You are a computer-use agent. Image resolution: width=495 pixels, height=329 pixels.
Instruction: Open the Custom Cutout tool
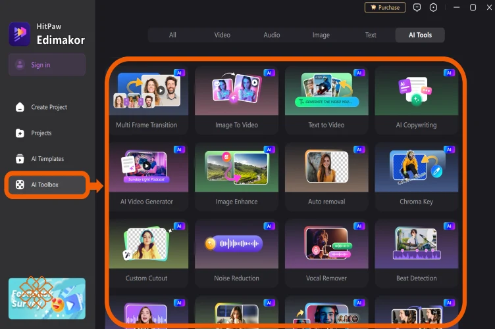pyautogui.click(x=148, y=253)
